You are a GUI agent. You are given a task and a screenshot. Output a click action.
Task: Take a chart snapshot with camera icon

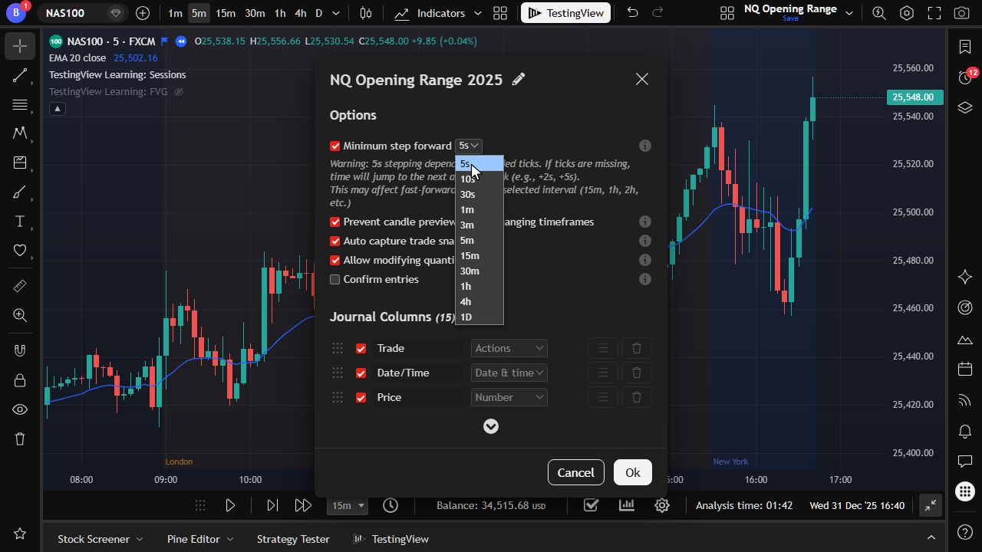coord(961,13)
